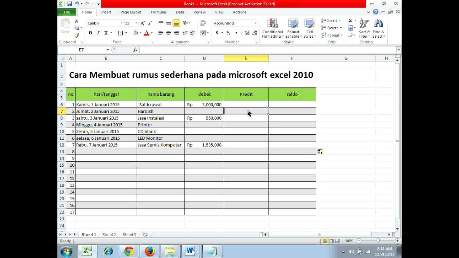Click the Undo icon in Quick Access Toolbar
Image resolution: width=459 pixels, height=258 pixels.
click(x=76, y=4)
